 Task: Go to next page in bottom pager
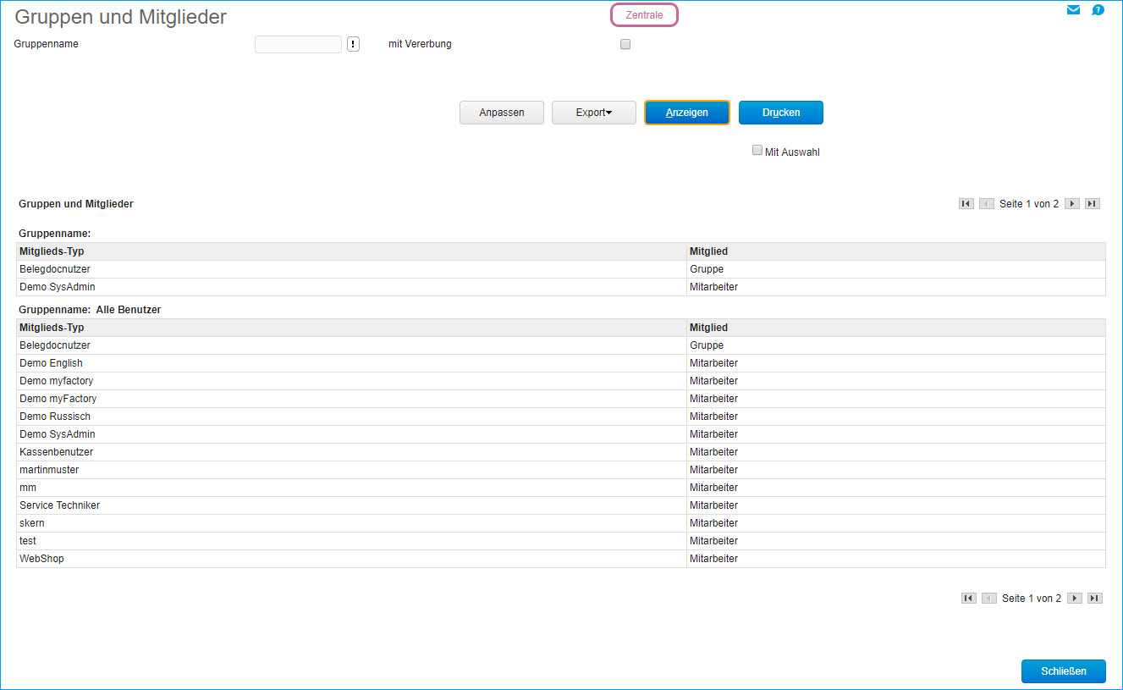point(1075,599)
